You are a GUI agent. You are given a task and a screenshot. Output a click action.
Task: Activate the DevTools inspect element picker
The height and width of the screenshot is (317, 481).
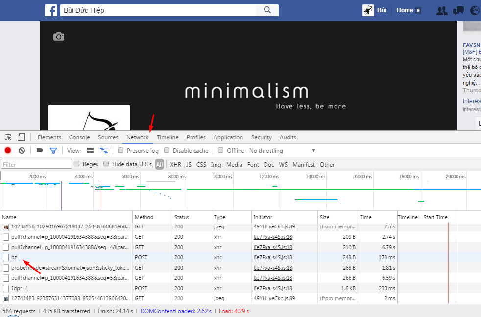(8, 137)
